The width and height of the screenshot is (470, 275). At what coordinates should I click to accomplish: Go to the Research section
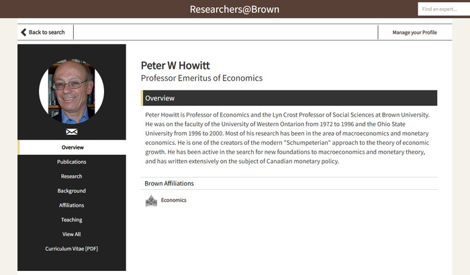click(x=72, y=176)
